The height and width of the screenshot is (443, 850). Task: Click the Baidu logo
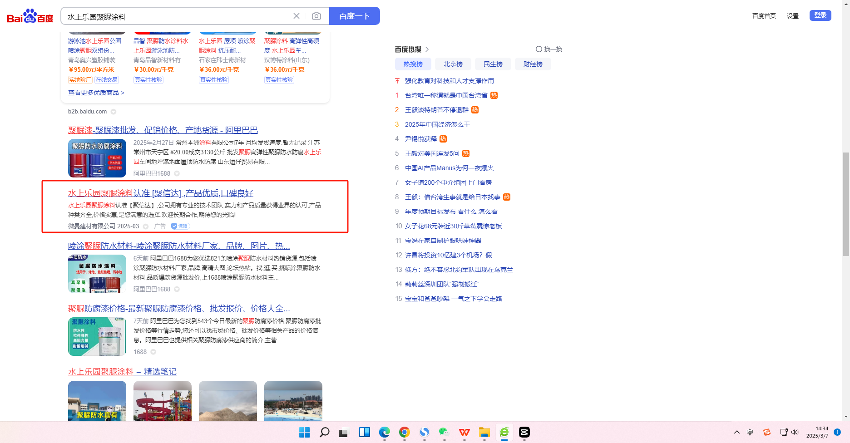(30, 16)
